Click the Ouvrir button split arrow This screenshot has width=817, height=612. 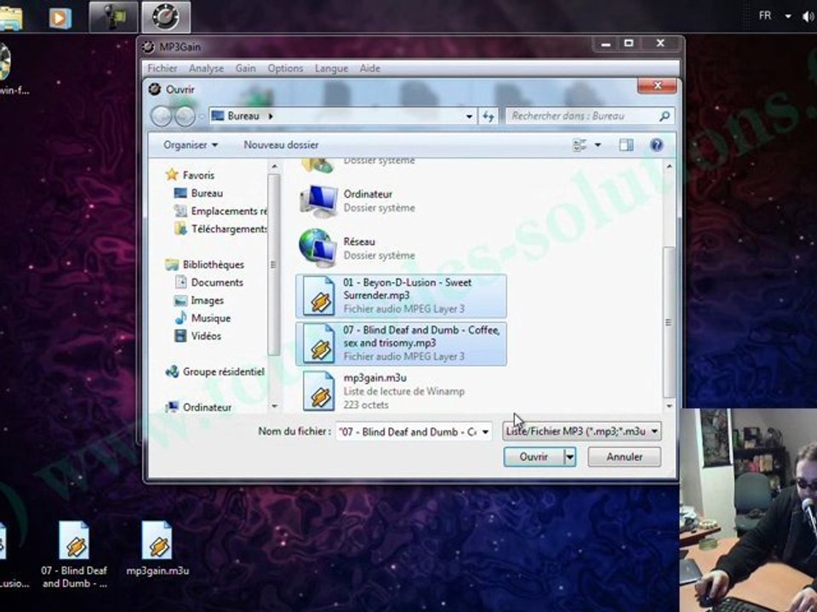[569, 457]
